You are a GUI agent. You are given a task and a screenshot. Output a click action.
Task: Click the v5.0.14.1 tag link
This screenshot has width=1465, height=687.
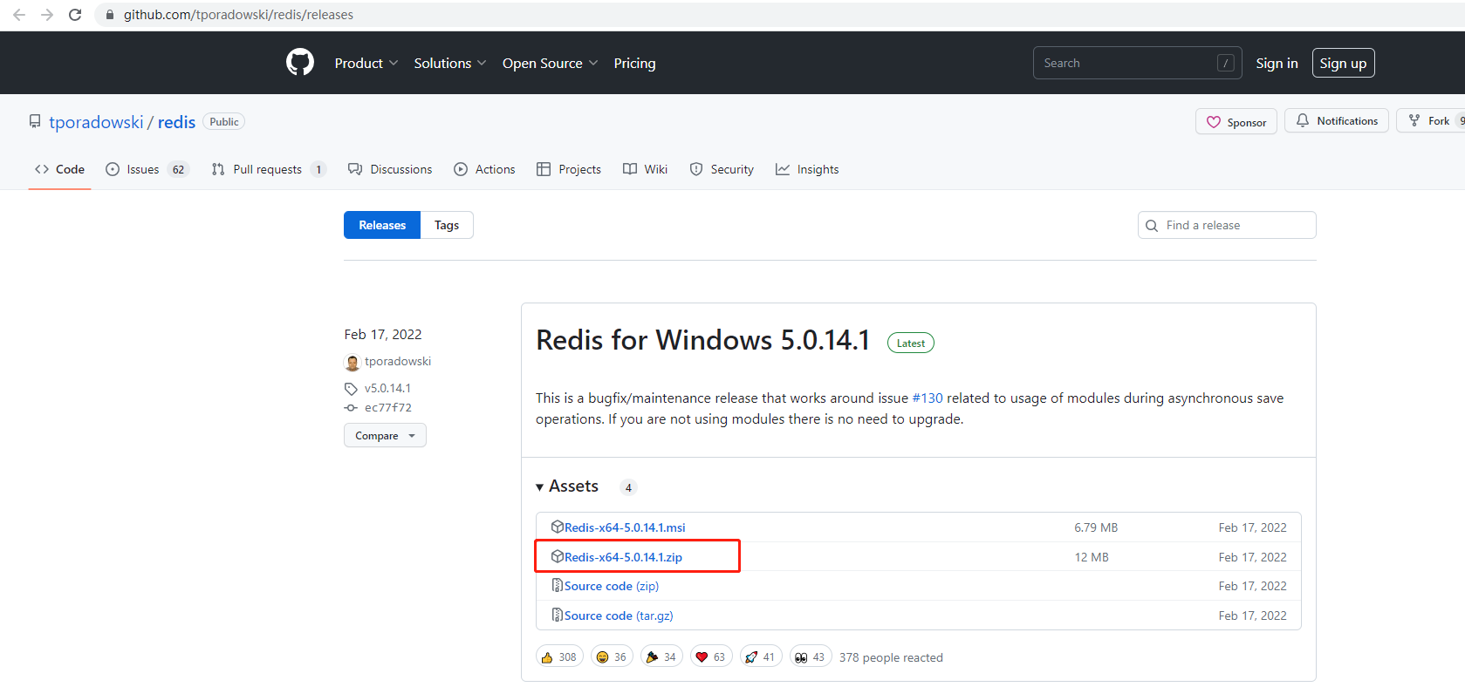click(x=387, y=388)
